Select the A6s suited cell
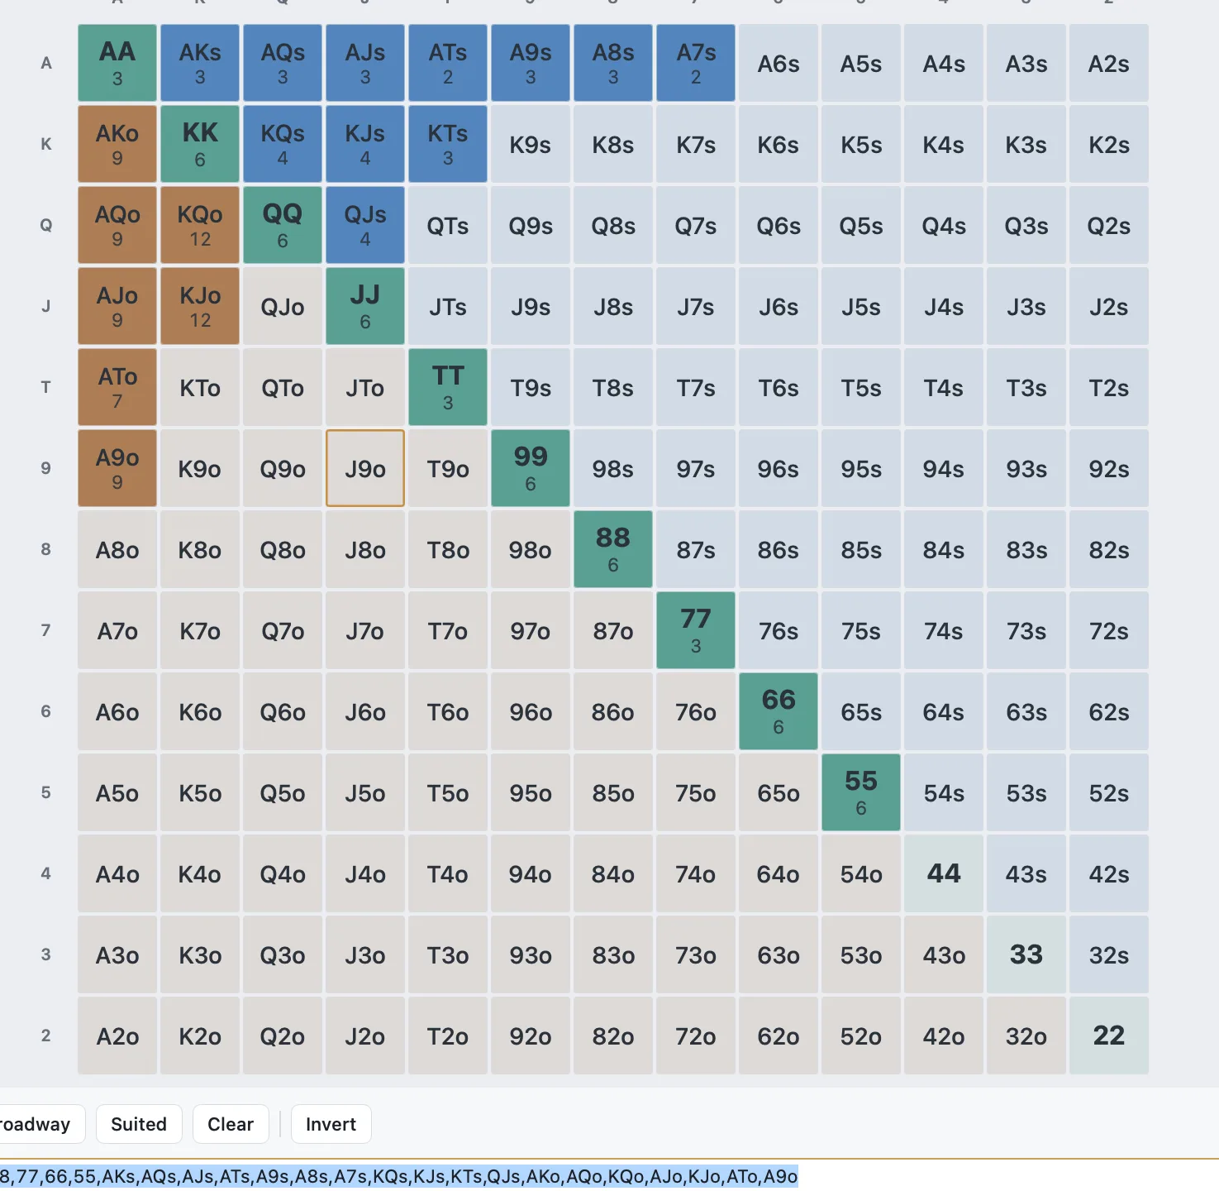The height and width of the screenshot is (1191, 1219). pos(779,63)
